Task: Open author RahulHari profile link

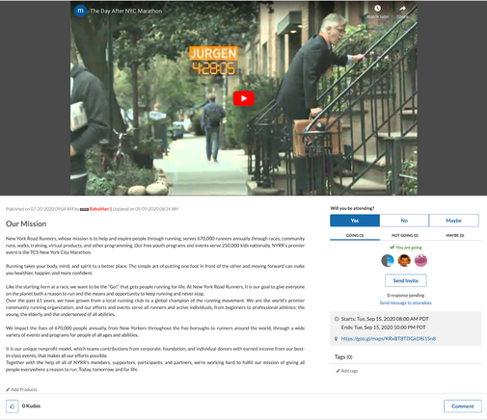Action: point(99,209)
